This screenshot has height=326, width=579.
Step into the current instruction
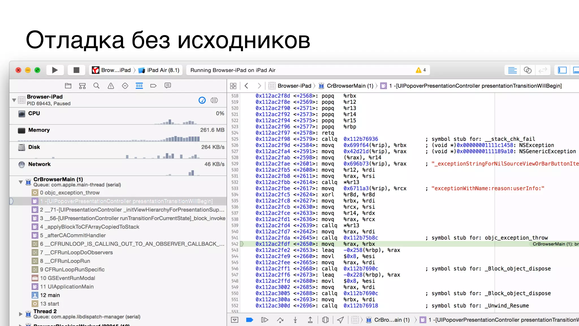(295, 320)
